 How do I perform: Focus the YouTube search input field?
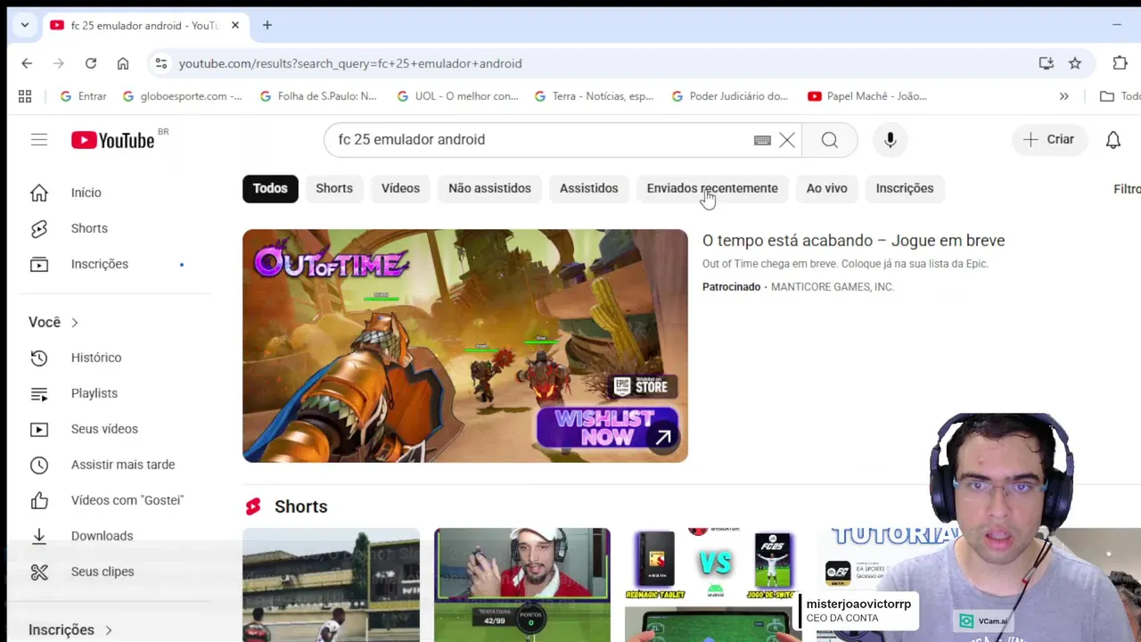pos(539,140)
